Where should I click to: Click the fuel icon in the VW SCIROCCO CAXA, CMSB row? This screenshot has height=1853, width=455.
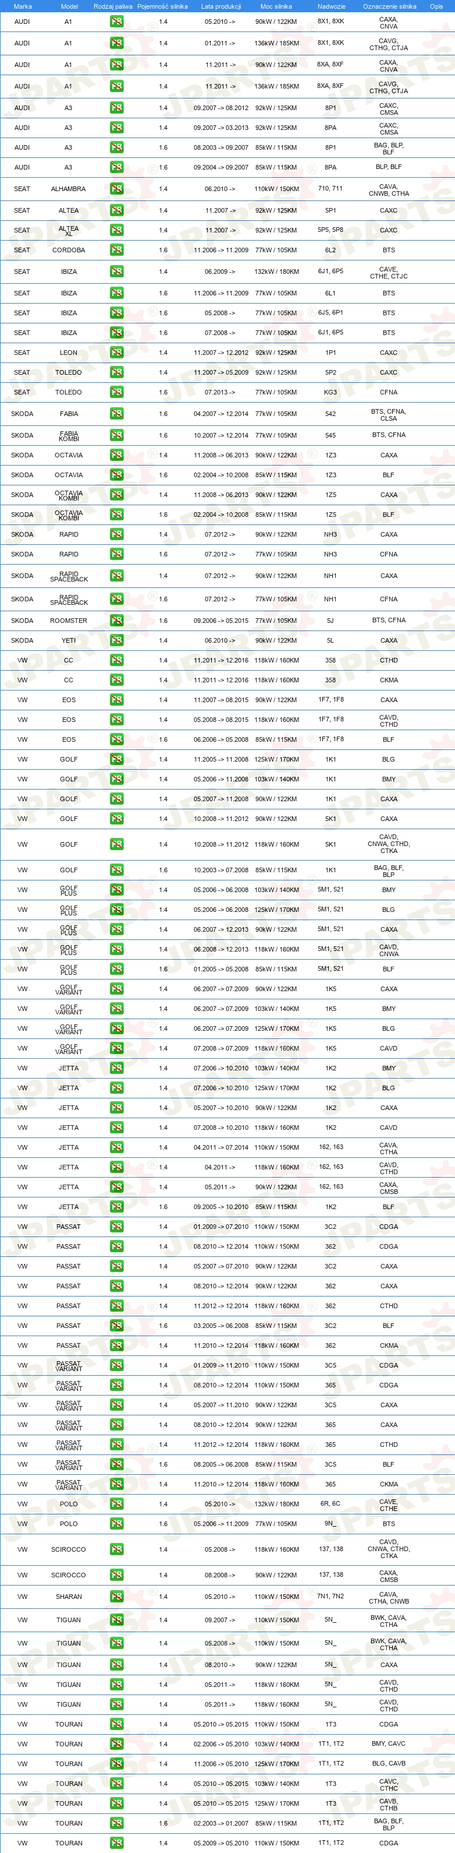coord(116,1574)
